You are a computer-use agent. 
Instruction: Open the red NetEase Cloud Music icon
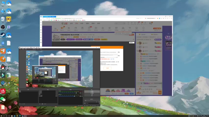[x=3, y=91]
